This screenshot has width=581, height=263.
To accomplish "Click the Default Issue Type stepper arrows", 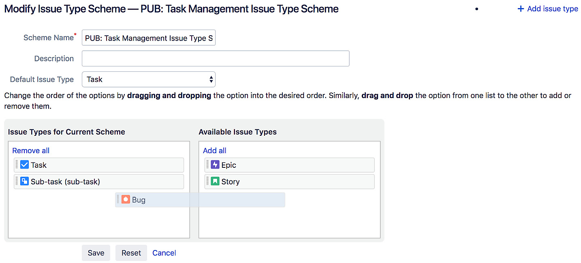I will (210, 79).
